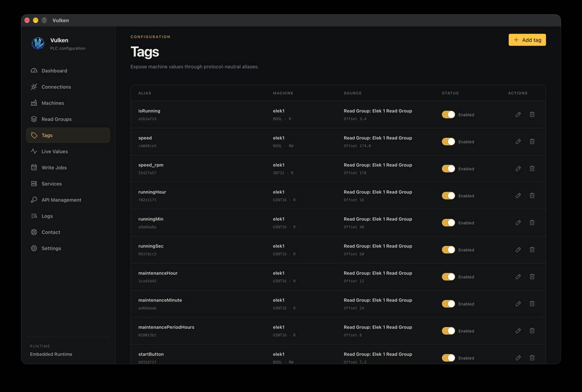View the Logs page
Image resolution: width=582 pixels, height=392 pixels.
click(68, 216)
